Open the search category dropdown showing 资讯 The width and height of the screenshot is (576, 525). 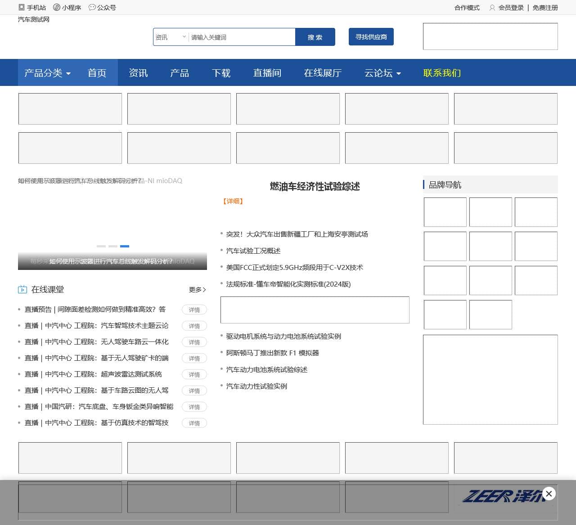(170, 37)
